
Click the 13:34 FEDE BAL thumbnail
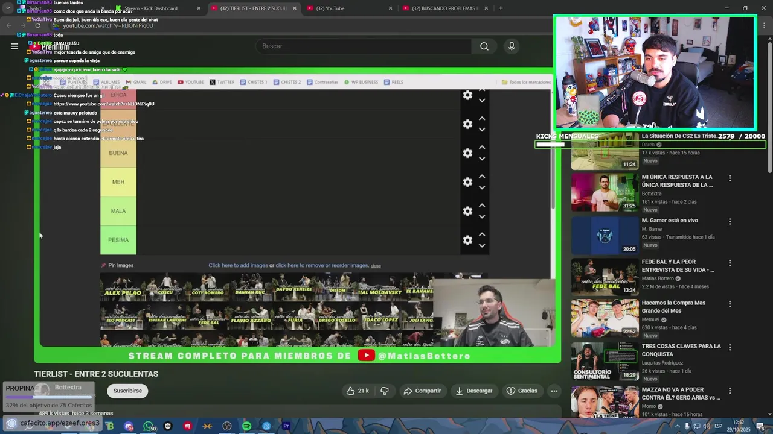coord(605,277)
